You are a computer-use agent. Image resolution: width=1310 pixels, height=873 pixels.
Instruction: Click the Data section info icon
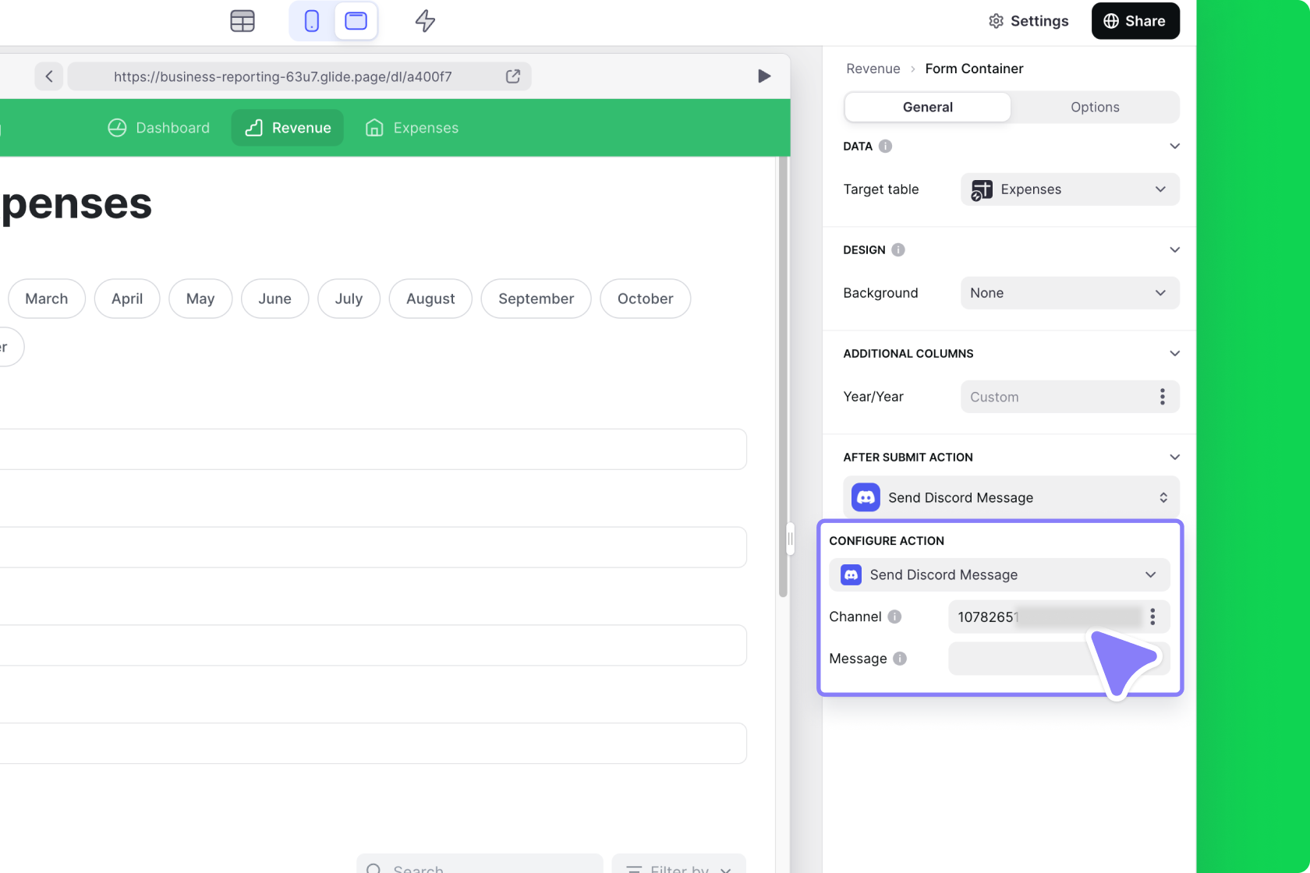[x=885, y=147]
